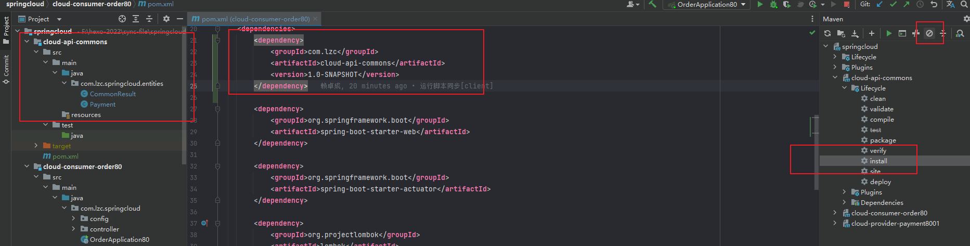The height and width of the screenshot is (246, 970).
Task: Build project with the hammer icon
Action: [x=652, y=4]
